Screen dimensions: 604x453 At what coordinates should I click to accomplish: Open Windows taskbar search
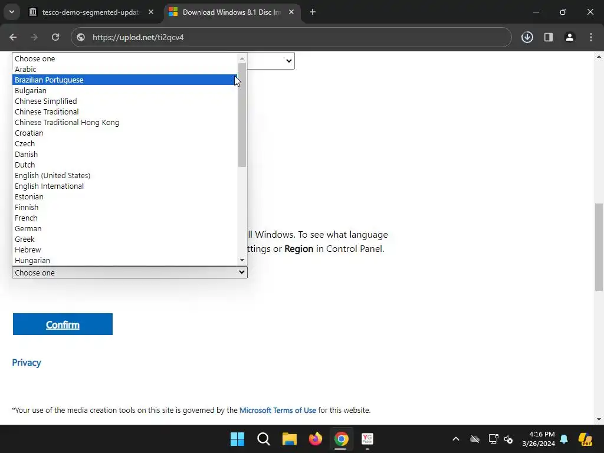[x=264, y=439]
